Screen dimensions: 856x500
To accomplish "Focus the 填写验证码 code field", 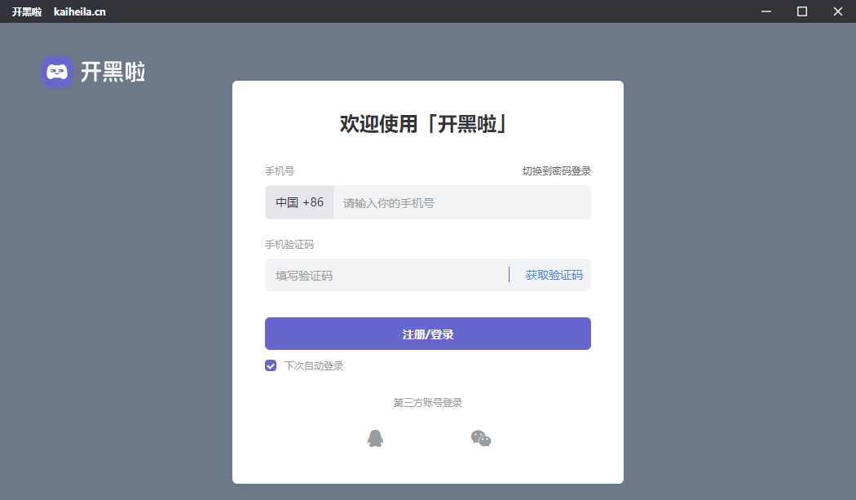I will click(383, 276).
